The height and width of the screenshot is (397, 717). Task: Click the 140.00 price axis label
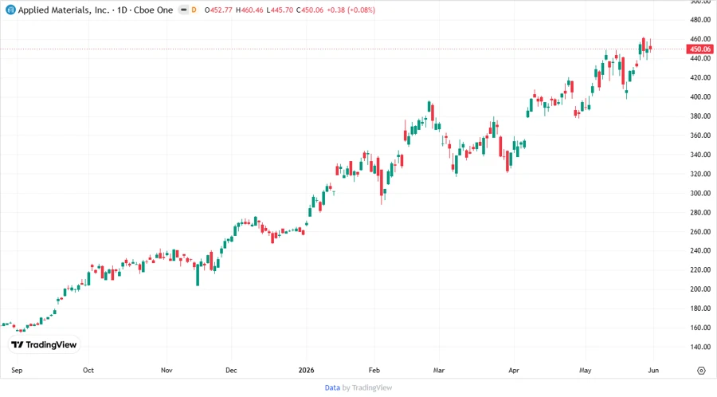(x=700, y=347)
